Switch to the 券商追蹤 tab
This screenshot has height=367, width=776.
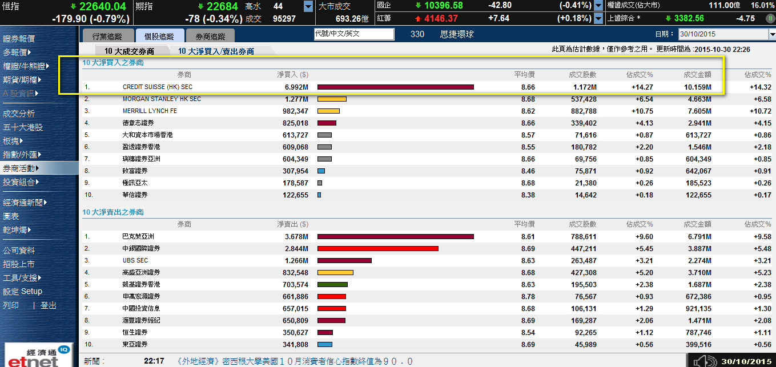tap(210, 36)
